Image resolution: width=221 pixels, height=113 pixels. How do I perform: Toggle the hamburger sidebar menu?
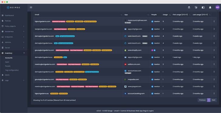pos(31,8)
